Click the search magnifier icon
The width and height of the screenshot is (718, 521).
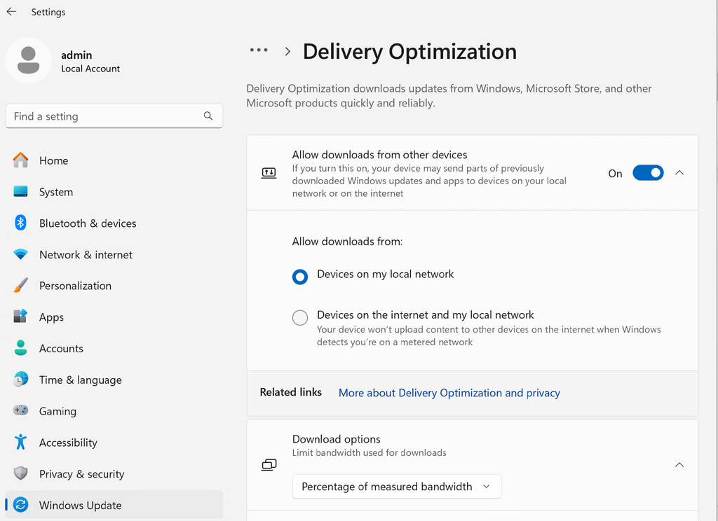tap(208, 116)
